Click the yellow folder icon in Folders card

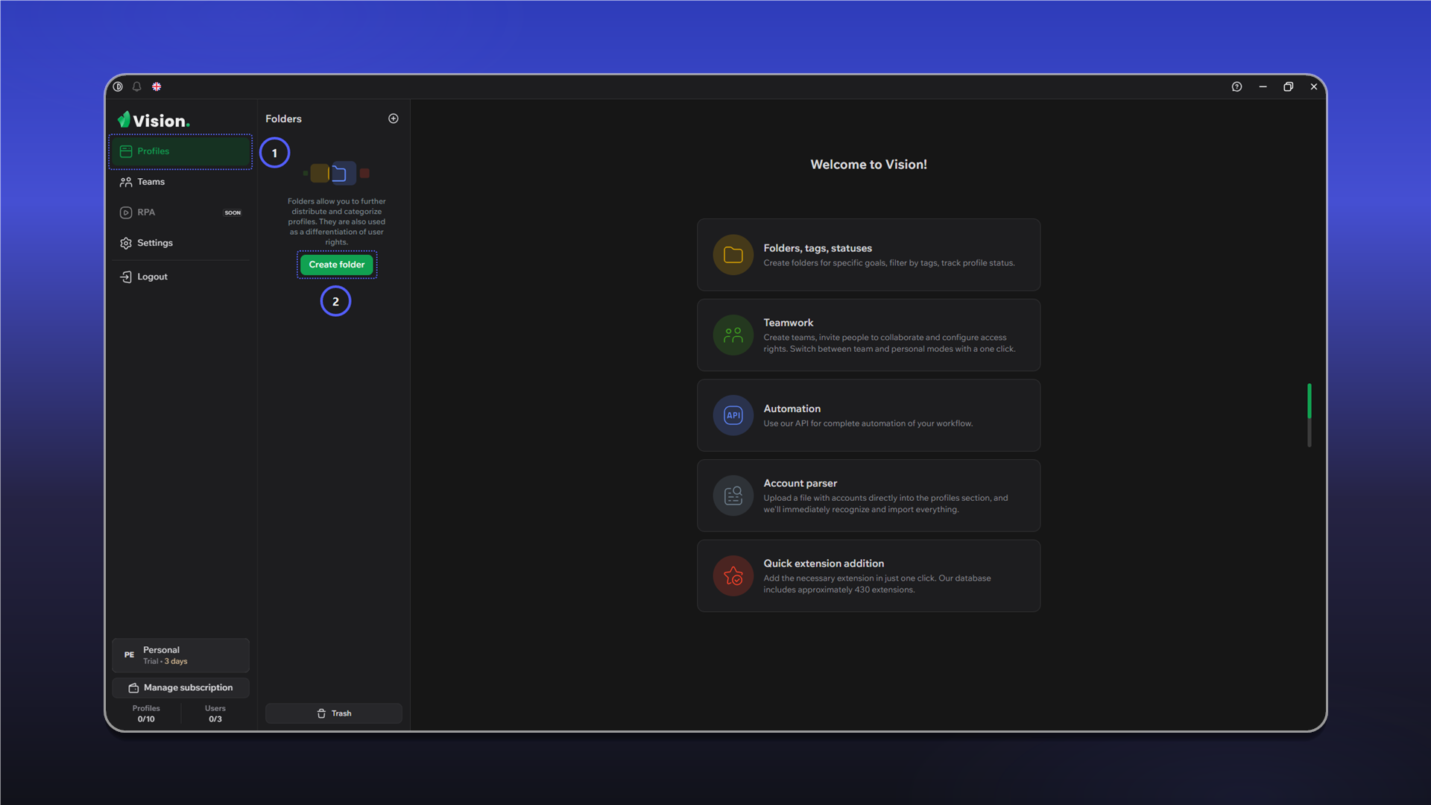[x=733, y=255]
